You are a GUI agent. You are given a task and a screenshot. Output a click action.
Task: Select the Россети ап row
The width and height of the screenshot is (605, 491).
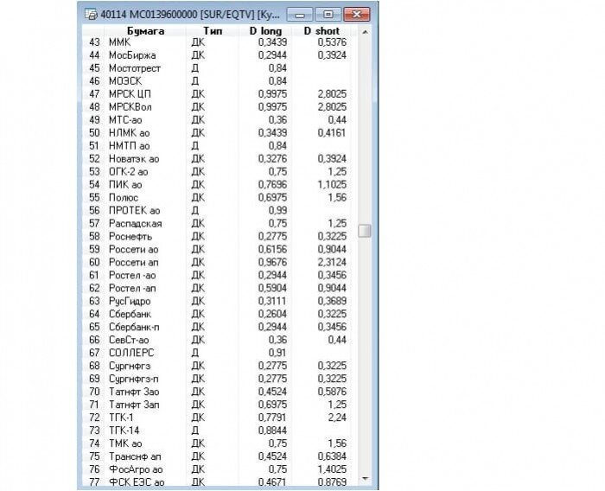click(x=217, y=262)
